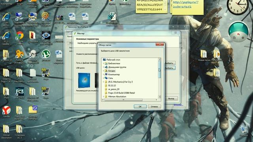Confirm folder selection with OK
Viewport: 253px width, 142px height.
pos(140,106)
